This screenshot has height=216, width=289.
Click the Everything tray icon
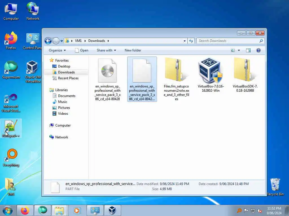pos(239,211)
